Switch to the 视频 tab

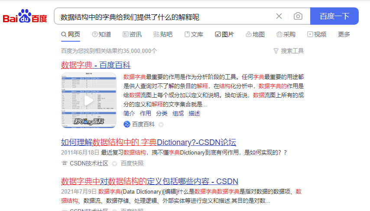[x=317, y=35]
